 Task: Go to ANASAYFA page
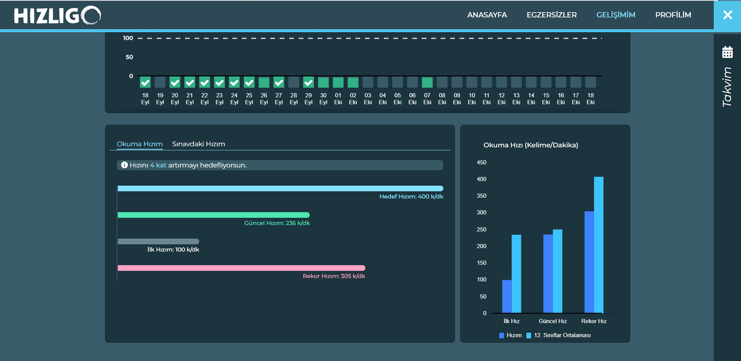coord(487,15)
